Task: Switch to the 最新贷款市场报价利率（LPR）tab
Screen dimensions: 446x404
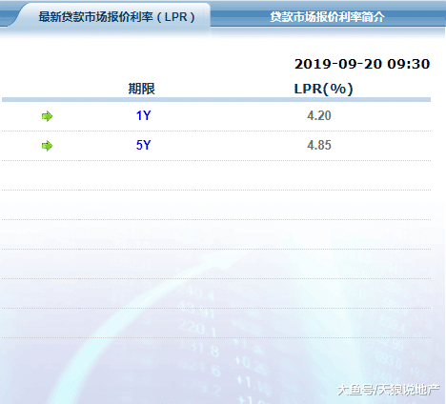Action: [x=116, y=17]
